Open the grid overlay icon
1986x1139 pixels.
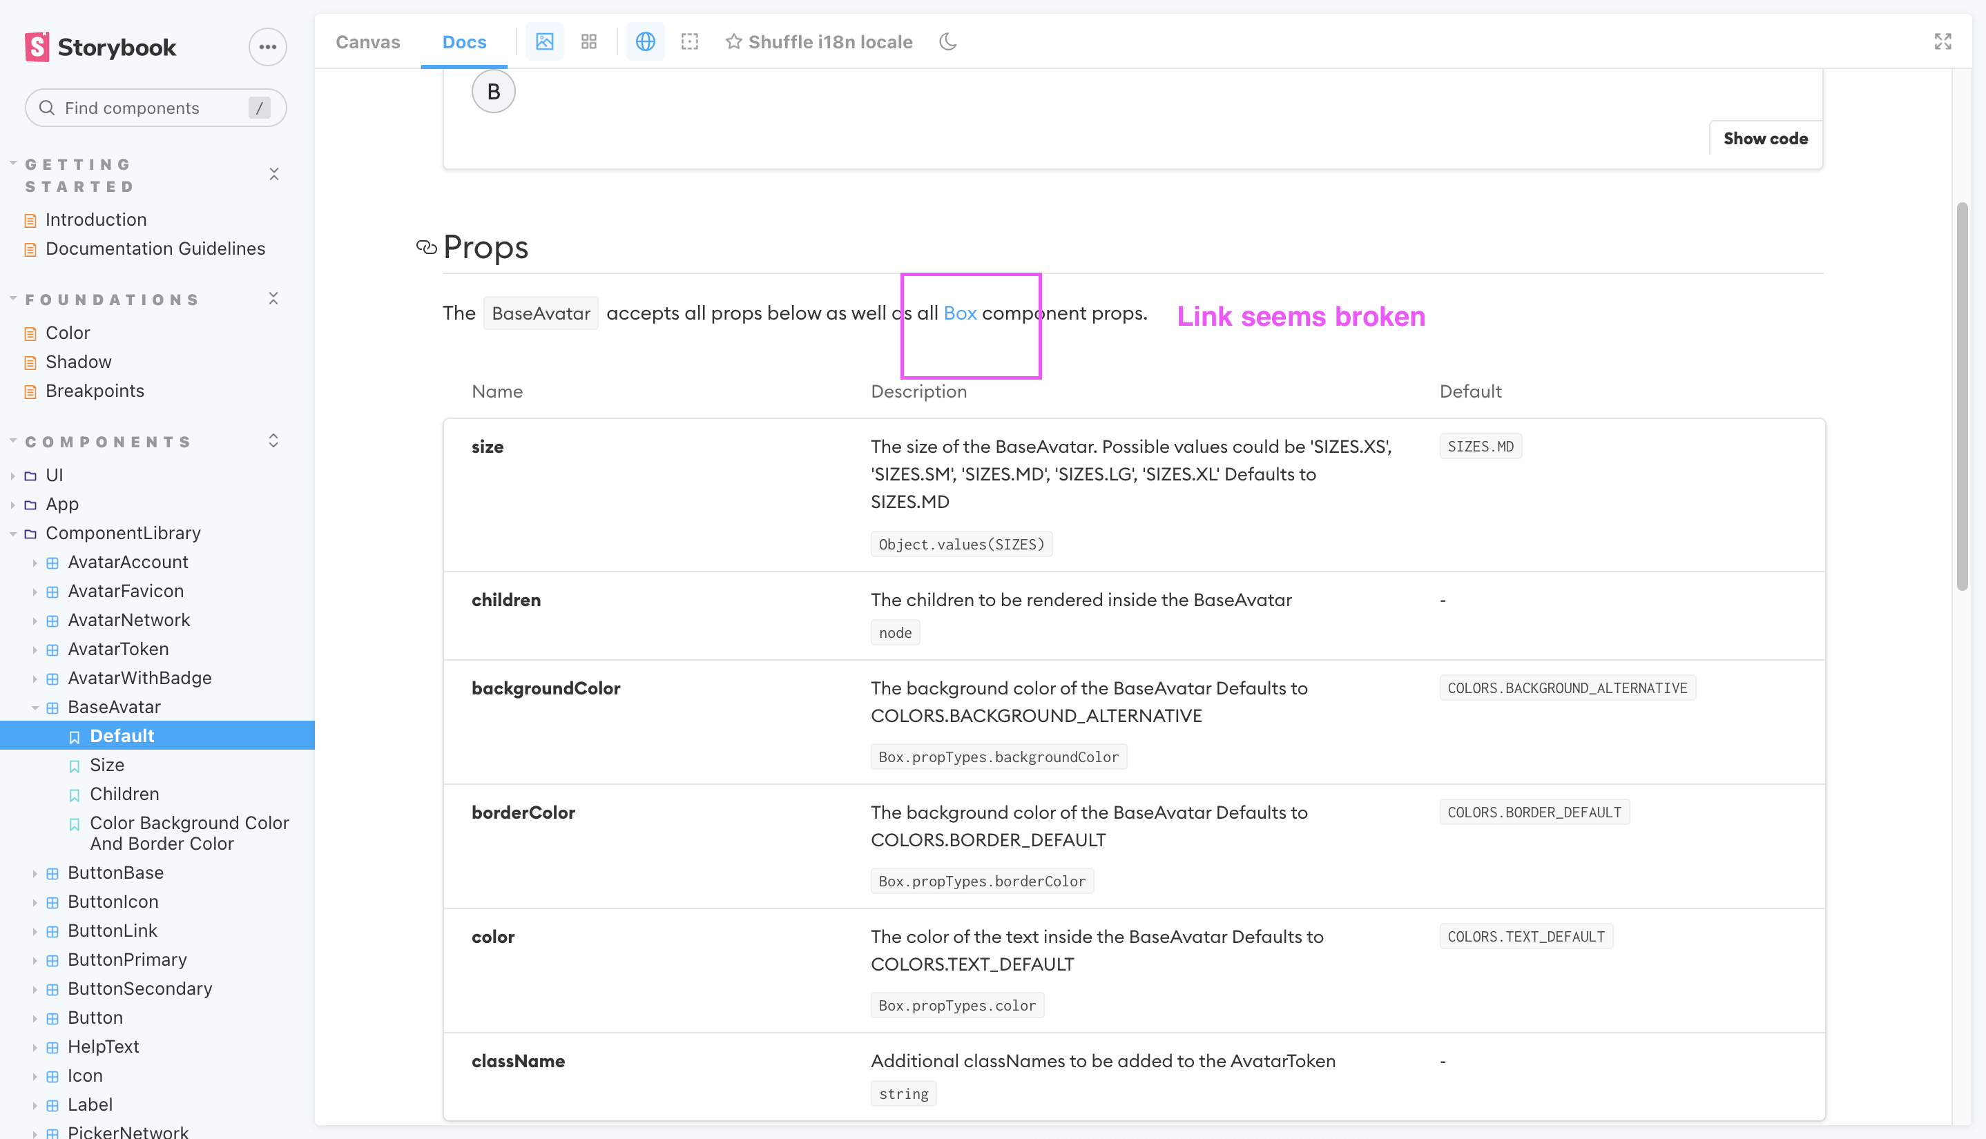click(x=588, y=41)
